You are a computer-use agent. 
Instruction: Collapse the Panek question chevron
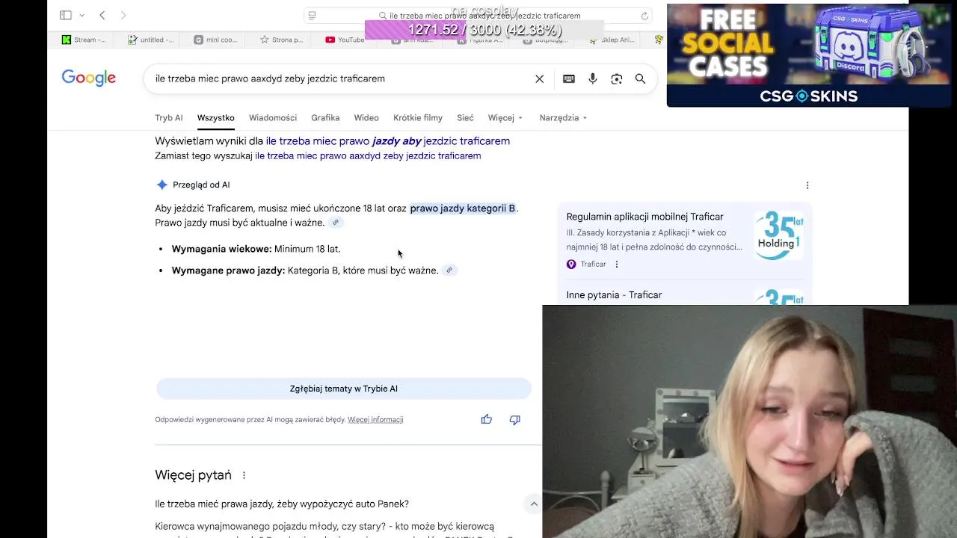point(534,504)
